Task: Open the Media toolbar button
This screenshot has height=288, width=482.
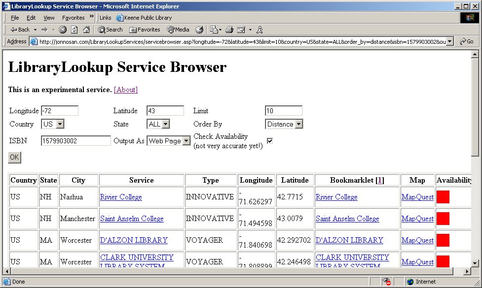Action: coord(178,30)
